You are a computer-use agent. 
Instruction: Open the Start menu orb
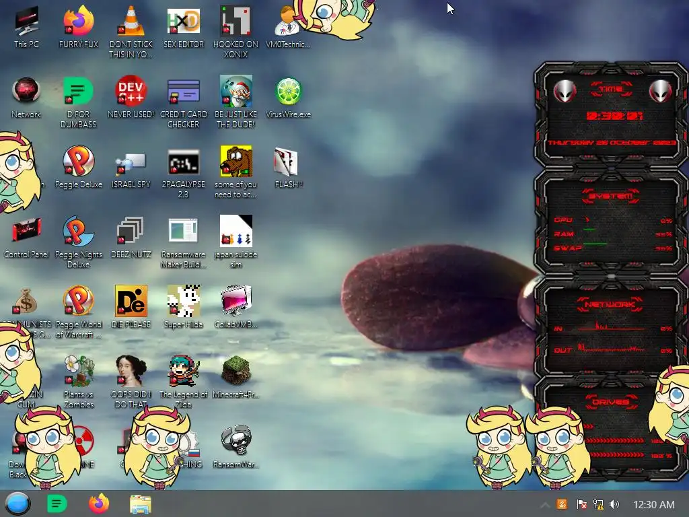pos(18,504)
